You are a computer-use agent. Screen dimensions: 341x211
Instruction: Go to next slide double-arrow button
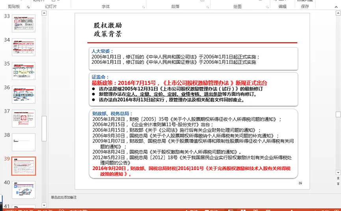pos(338,184)
